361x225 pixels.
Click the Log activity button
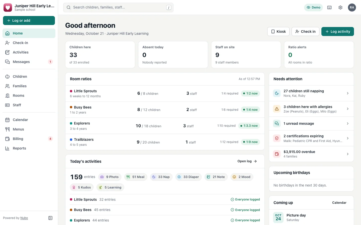(338, 31)
